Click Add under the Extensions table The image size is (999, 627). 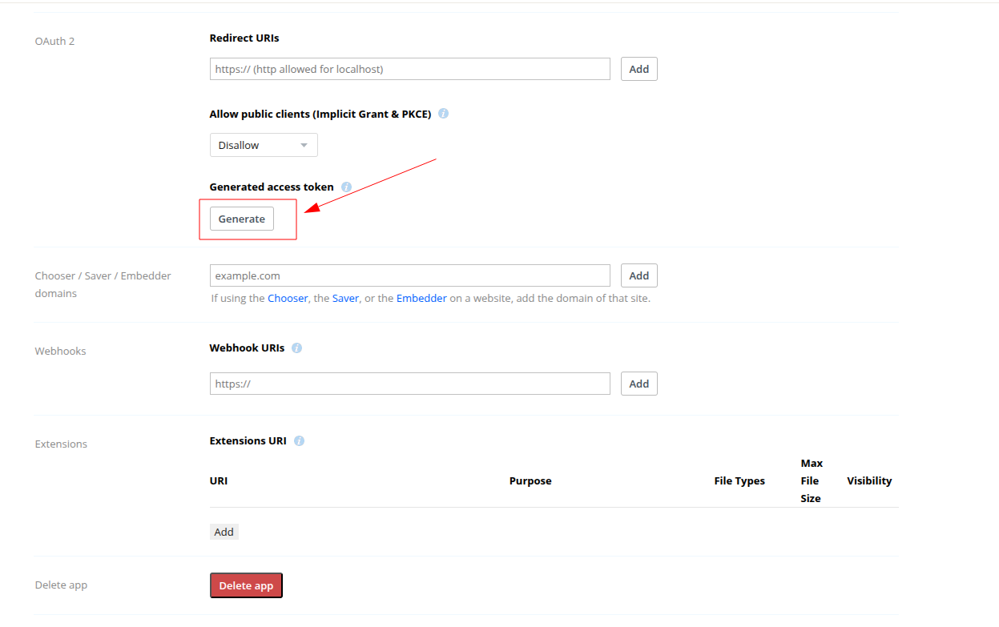[224, 532]
